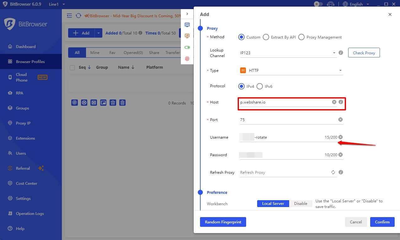The height and width of the screenshot is (240, 400).
Task: Click the Operation Logs icon
Action: click(x=10, y=213)
